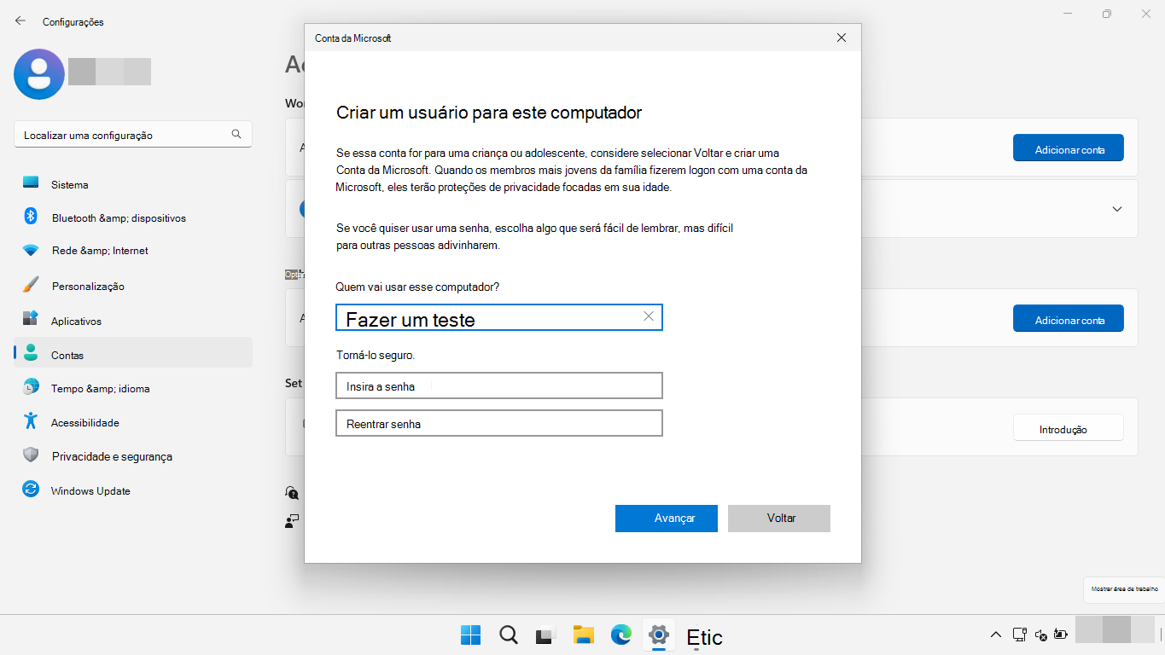The height and width of the screenshot is (655, 1165).
Task: Click the Personalização paintbrush icon
Action: click(x=31, y=285)
